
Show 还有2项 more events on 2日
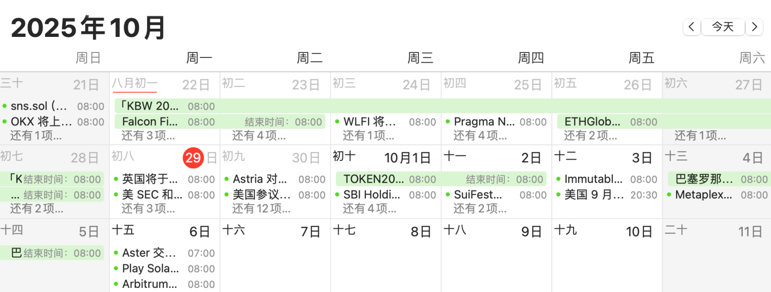point(480,209)
